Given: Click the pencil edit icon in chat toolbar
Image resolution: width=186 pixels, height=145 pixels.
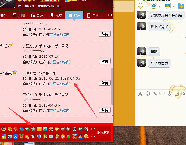Looking at the screenshot, I should pos(177,93).
